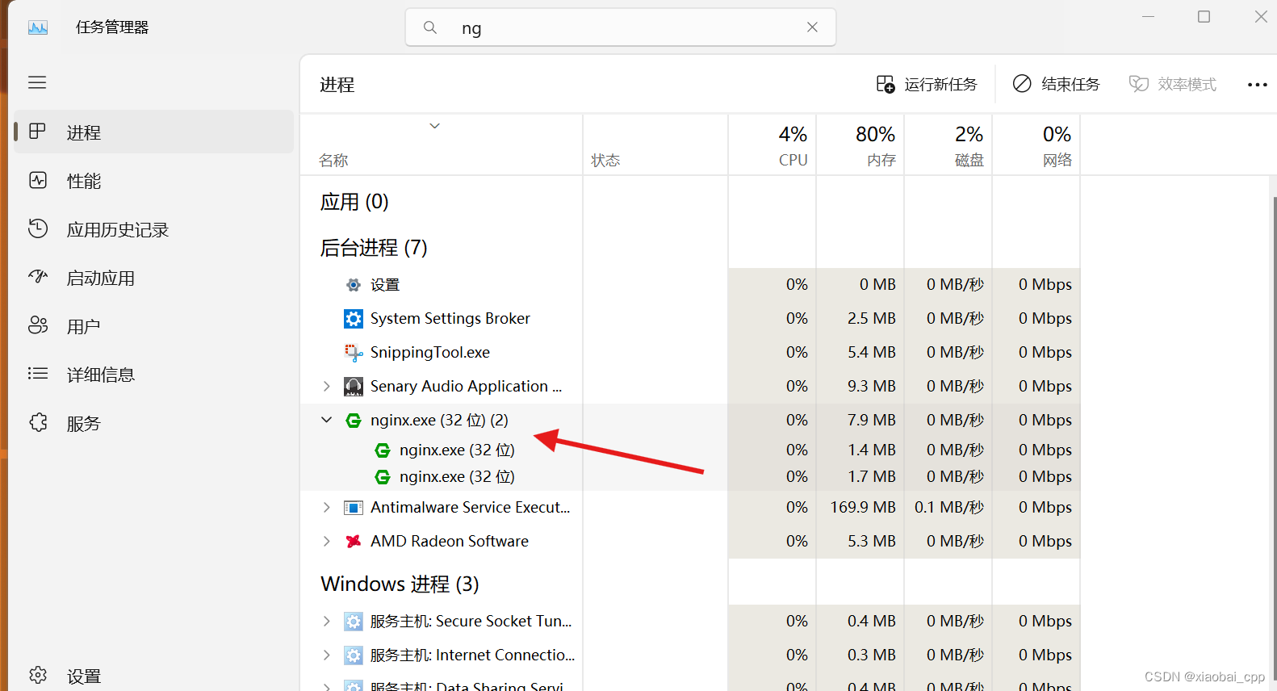Screen dimensions: 1277x691
Task: Click the 0.1 MB/秒 disk value
Action: pos(949,508)
